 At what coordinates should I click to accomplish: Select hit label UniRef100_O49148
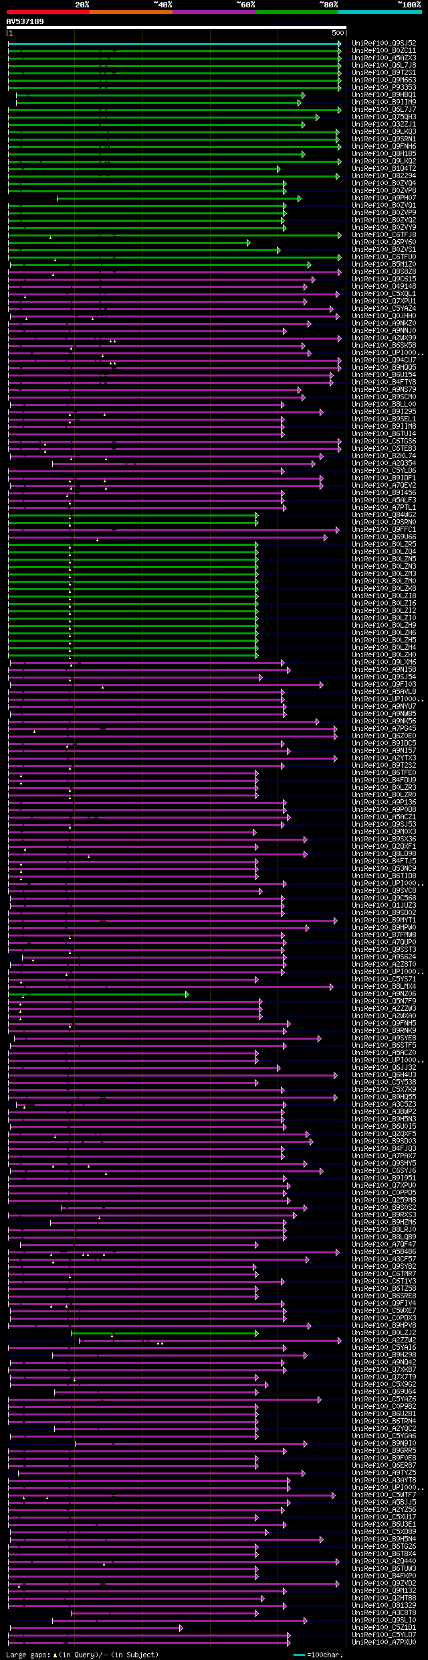tap(384, 287)
